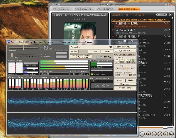Click AIMP seek bar handle

(165, 128)
